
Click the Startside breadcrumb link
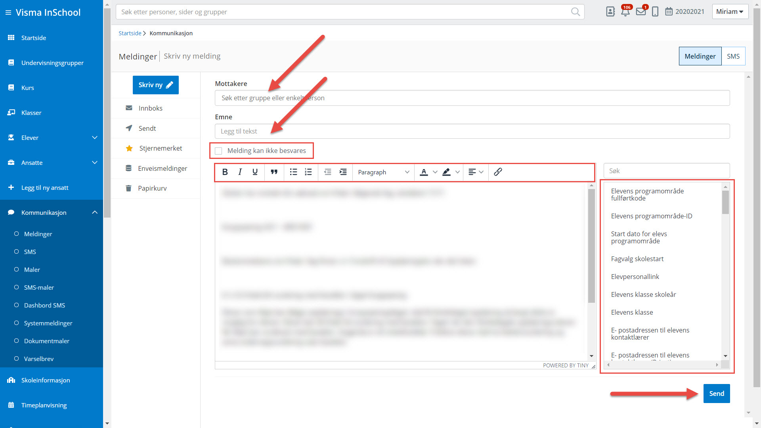[130, 33]
